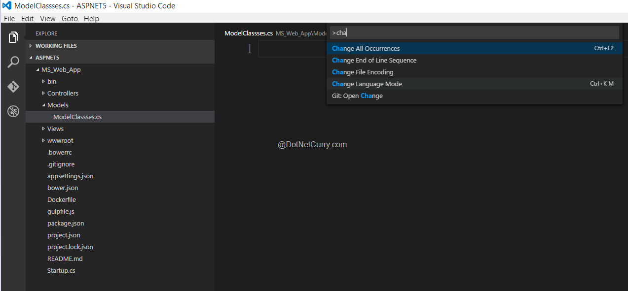Click line number 1 in editor
The height and width of the screenshot is (291, 628).
(x=250, y=49)
